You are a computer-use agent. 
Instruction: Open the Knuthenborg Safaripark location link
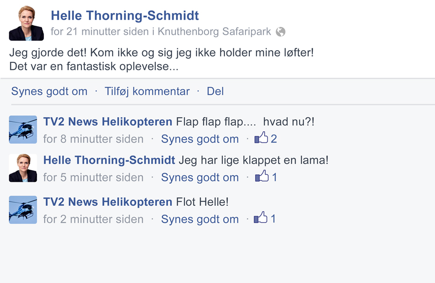(x=214, y=32)
